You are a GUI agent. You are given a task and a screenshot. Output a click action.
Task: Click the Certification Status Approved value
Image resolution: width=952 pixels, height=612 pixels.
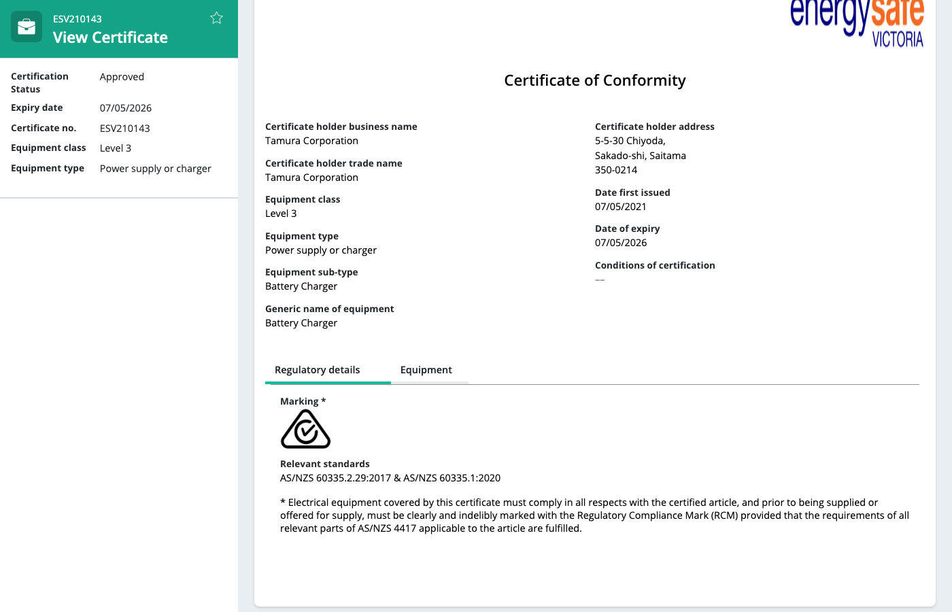pos(122,76)
